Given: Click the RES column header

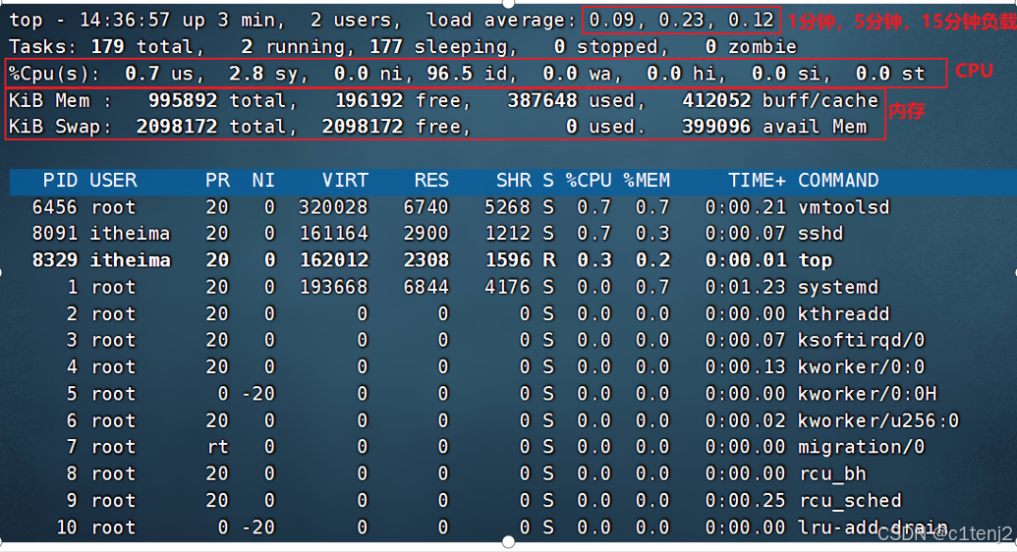Looking at the screenshot, I should click(431, 181).
